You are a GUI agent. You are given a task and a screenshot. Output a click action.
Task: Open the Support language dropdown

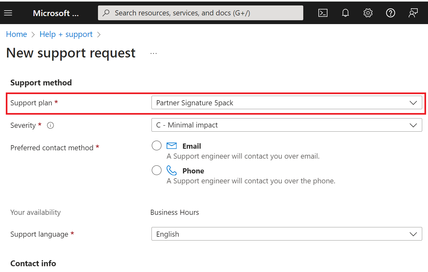287,234
